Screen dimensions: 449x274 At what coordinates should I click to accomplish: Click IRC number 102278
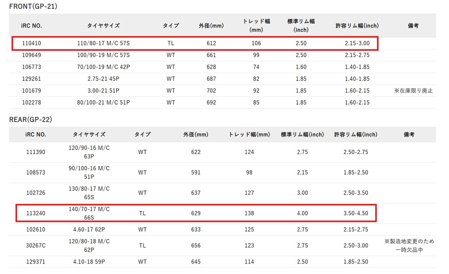(32, 102)
